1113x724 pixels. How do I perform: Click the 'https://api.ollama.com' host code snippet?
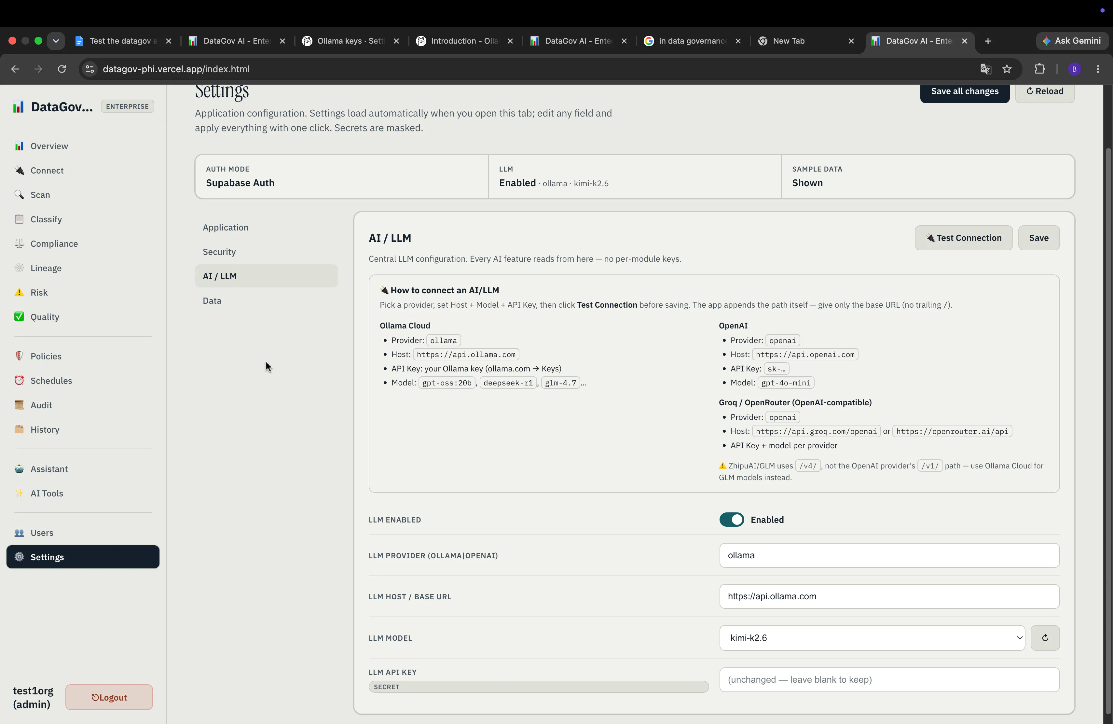pyautogui.click(x=466, y=355)
